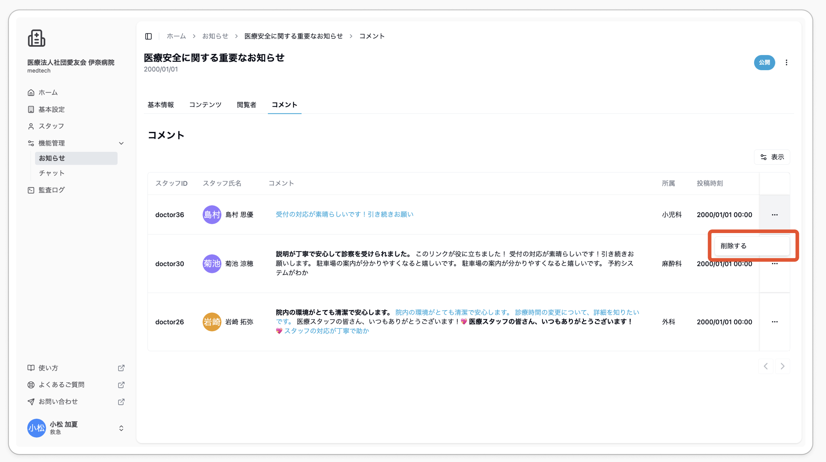
Task: Click 小松 user avatar
Action: (x=36, y=428)
